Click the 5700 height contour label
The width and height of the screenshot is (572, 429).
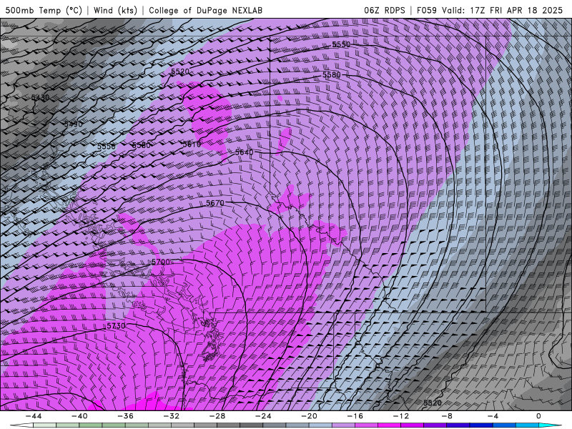[161, 262]
